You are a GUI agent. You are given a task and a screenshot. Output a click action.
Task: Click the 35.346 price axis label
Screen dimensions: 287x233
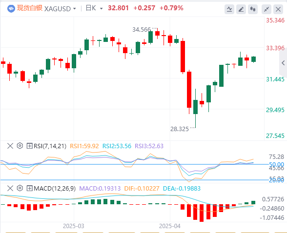click(x=275, y=20)
